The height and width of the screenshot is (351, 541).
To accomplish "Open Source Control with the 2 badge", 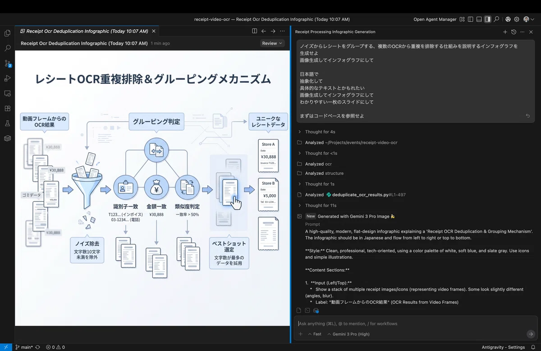I will 7,63.
